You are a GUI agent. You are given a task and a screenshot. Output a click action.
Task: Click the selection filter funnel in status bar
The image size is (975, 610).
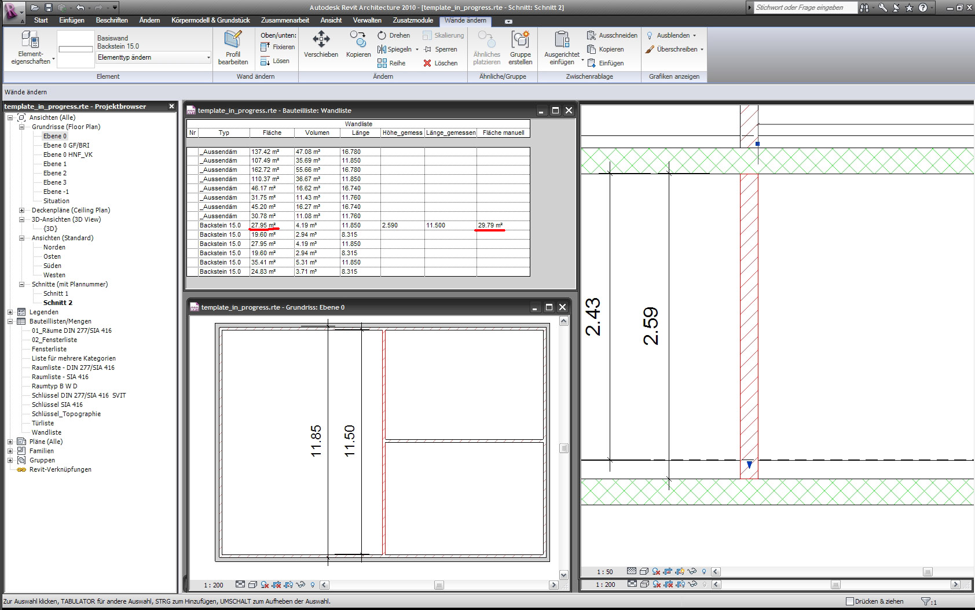coord(925,601)
